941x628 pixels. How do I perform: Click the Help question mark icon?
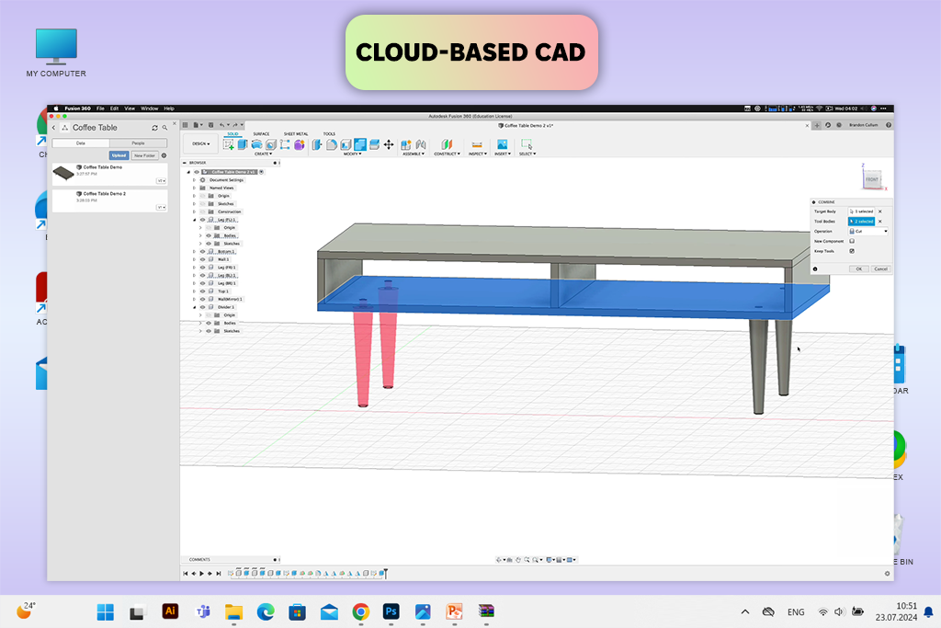pos(889,125)
